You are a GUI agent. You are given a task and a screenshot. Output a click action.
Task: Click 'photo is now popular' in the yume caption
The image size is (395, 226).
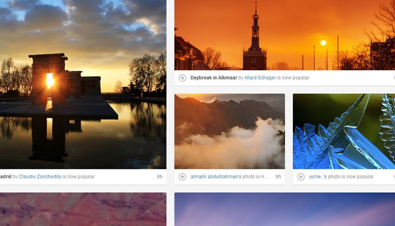click(x=350, y=176)
